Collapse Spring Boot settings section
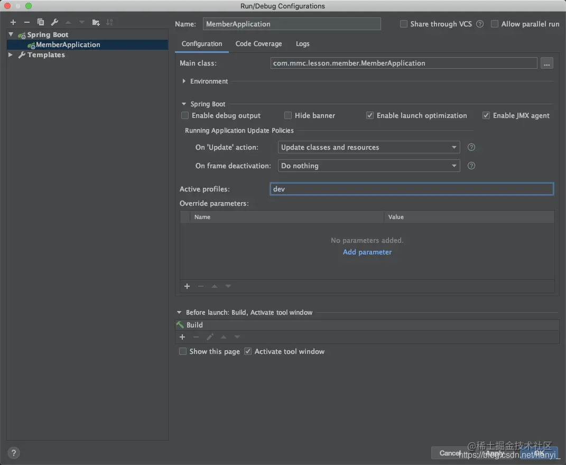This screenshot has width=566, height=465. click(x=184, y=104)
